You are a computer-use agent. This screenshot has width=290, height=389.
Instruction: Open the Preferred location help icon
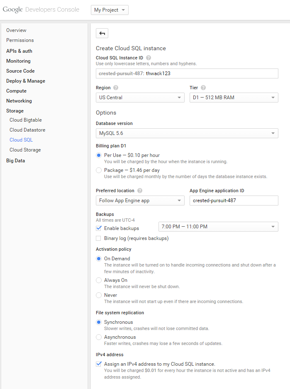coord(140,191)
